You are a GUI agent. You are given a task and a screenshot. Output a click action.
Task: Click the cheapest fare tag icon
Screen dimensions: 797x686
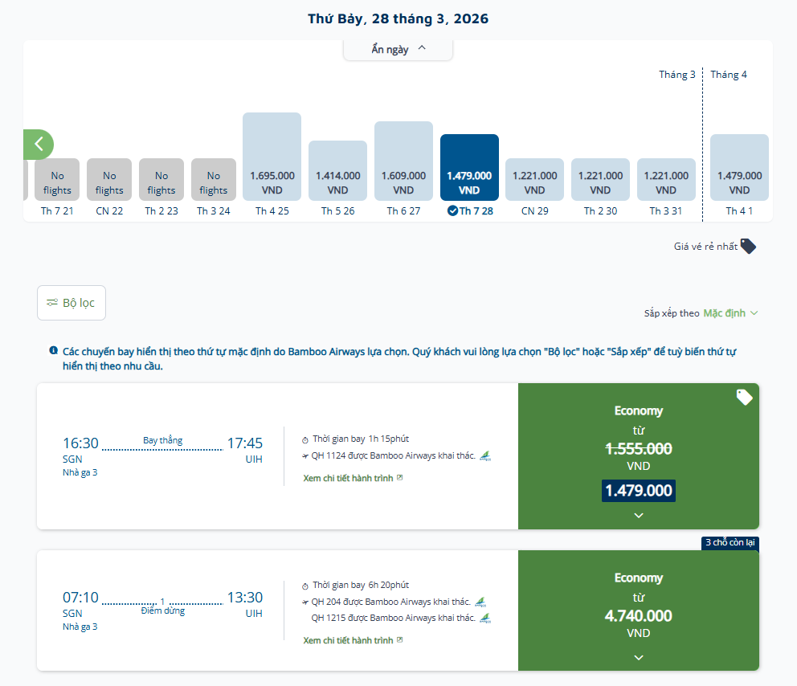pyautogui.click(x=748, y=247)
